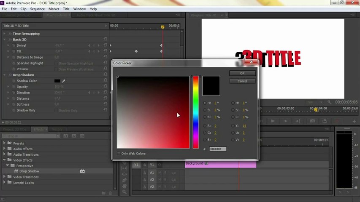Switch to the Effects panel tab
Image resolution: width=360 pixels, height=202 pixels.
[x=38, y=129]
